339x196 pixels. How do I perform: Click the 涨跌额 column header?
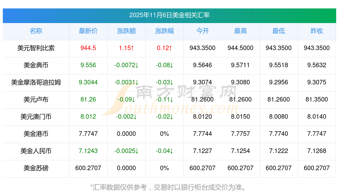(x=126, y=31)
